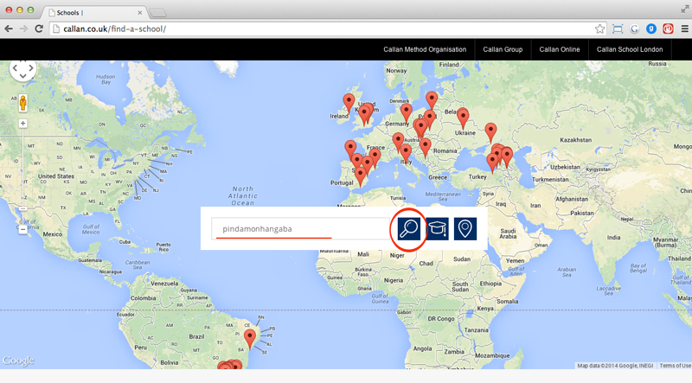This screenshot has height=383, width=692.
Task: Click the screen capture extension icon
Action: [x=618, y=29]
